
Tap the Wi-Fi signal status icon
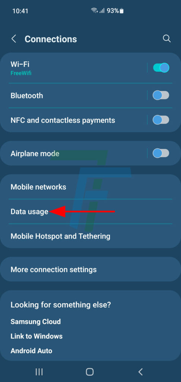point(94,11)
